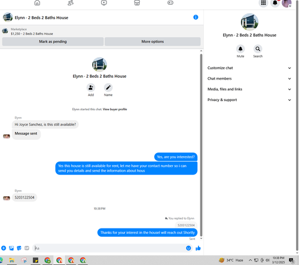Open the Watch video icon
This screenshot has height=265, width=299.
(104, 2)
